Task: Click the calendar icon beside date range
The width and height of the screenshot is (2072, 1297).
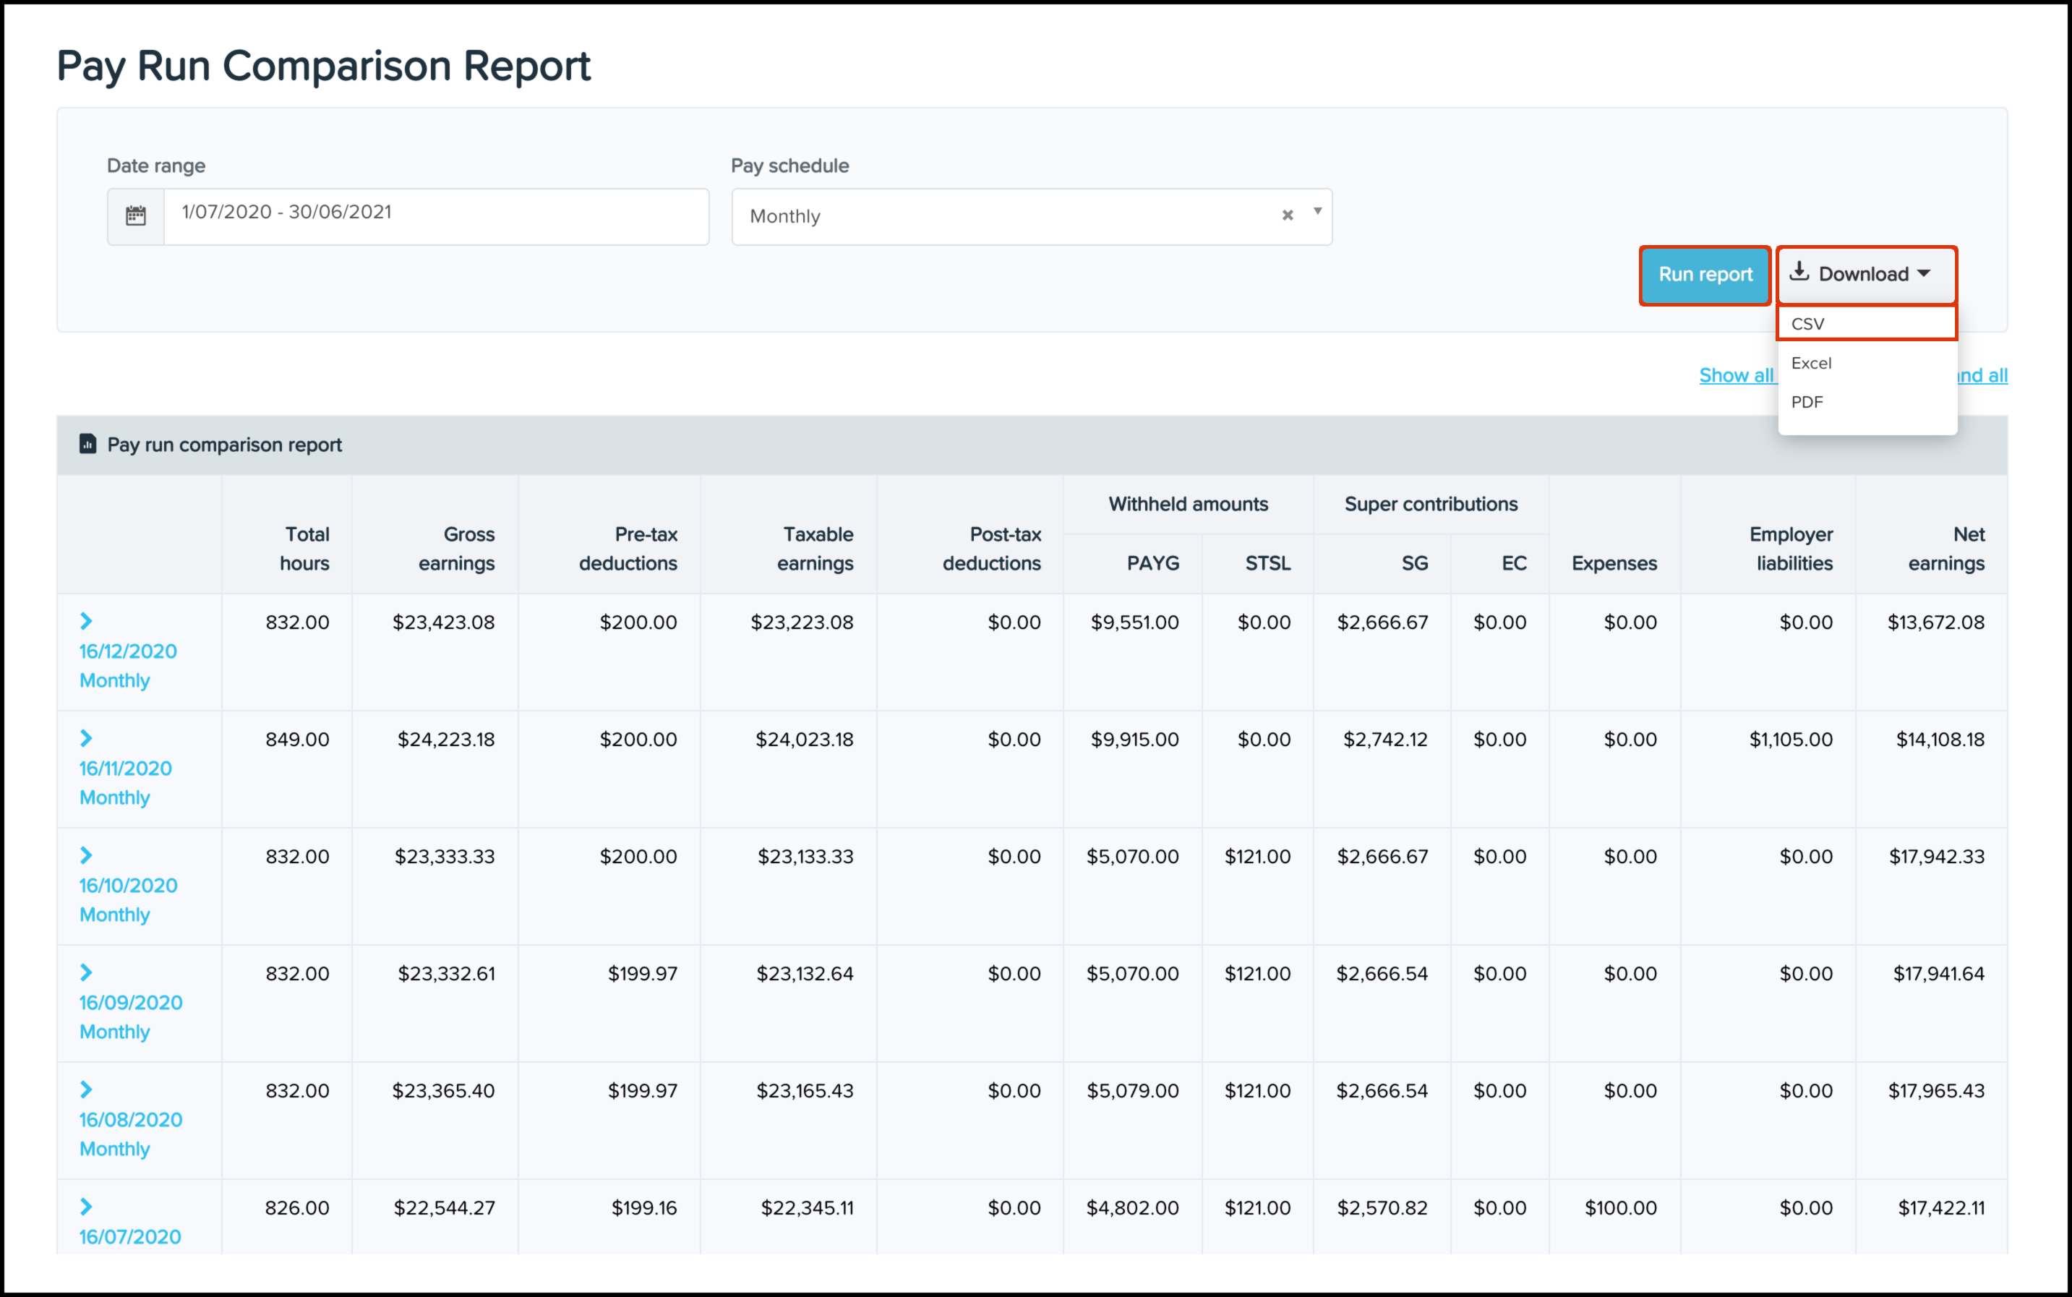Action: (135, 216)
